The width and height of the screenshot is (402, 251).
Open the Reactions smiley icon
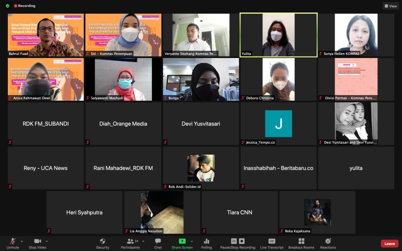[x=328, y=241]
